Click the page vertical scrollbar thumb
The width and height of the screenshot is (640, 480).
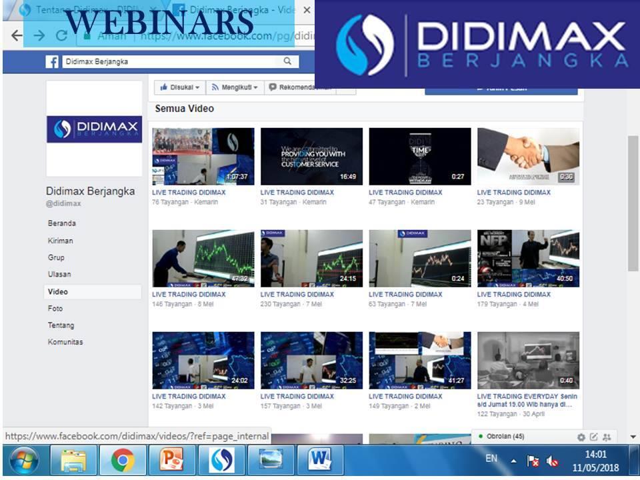[633, 203]
